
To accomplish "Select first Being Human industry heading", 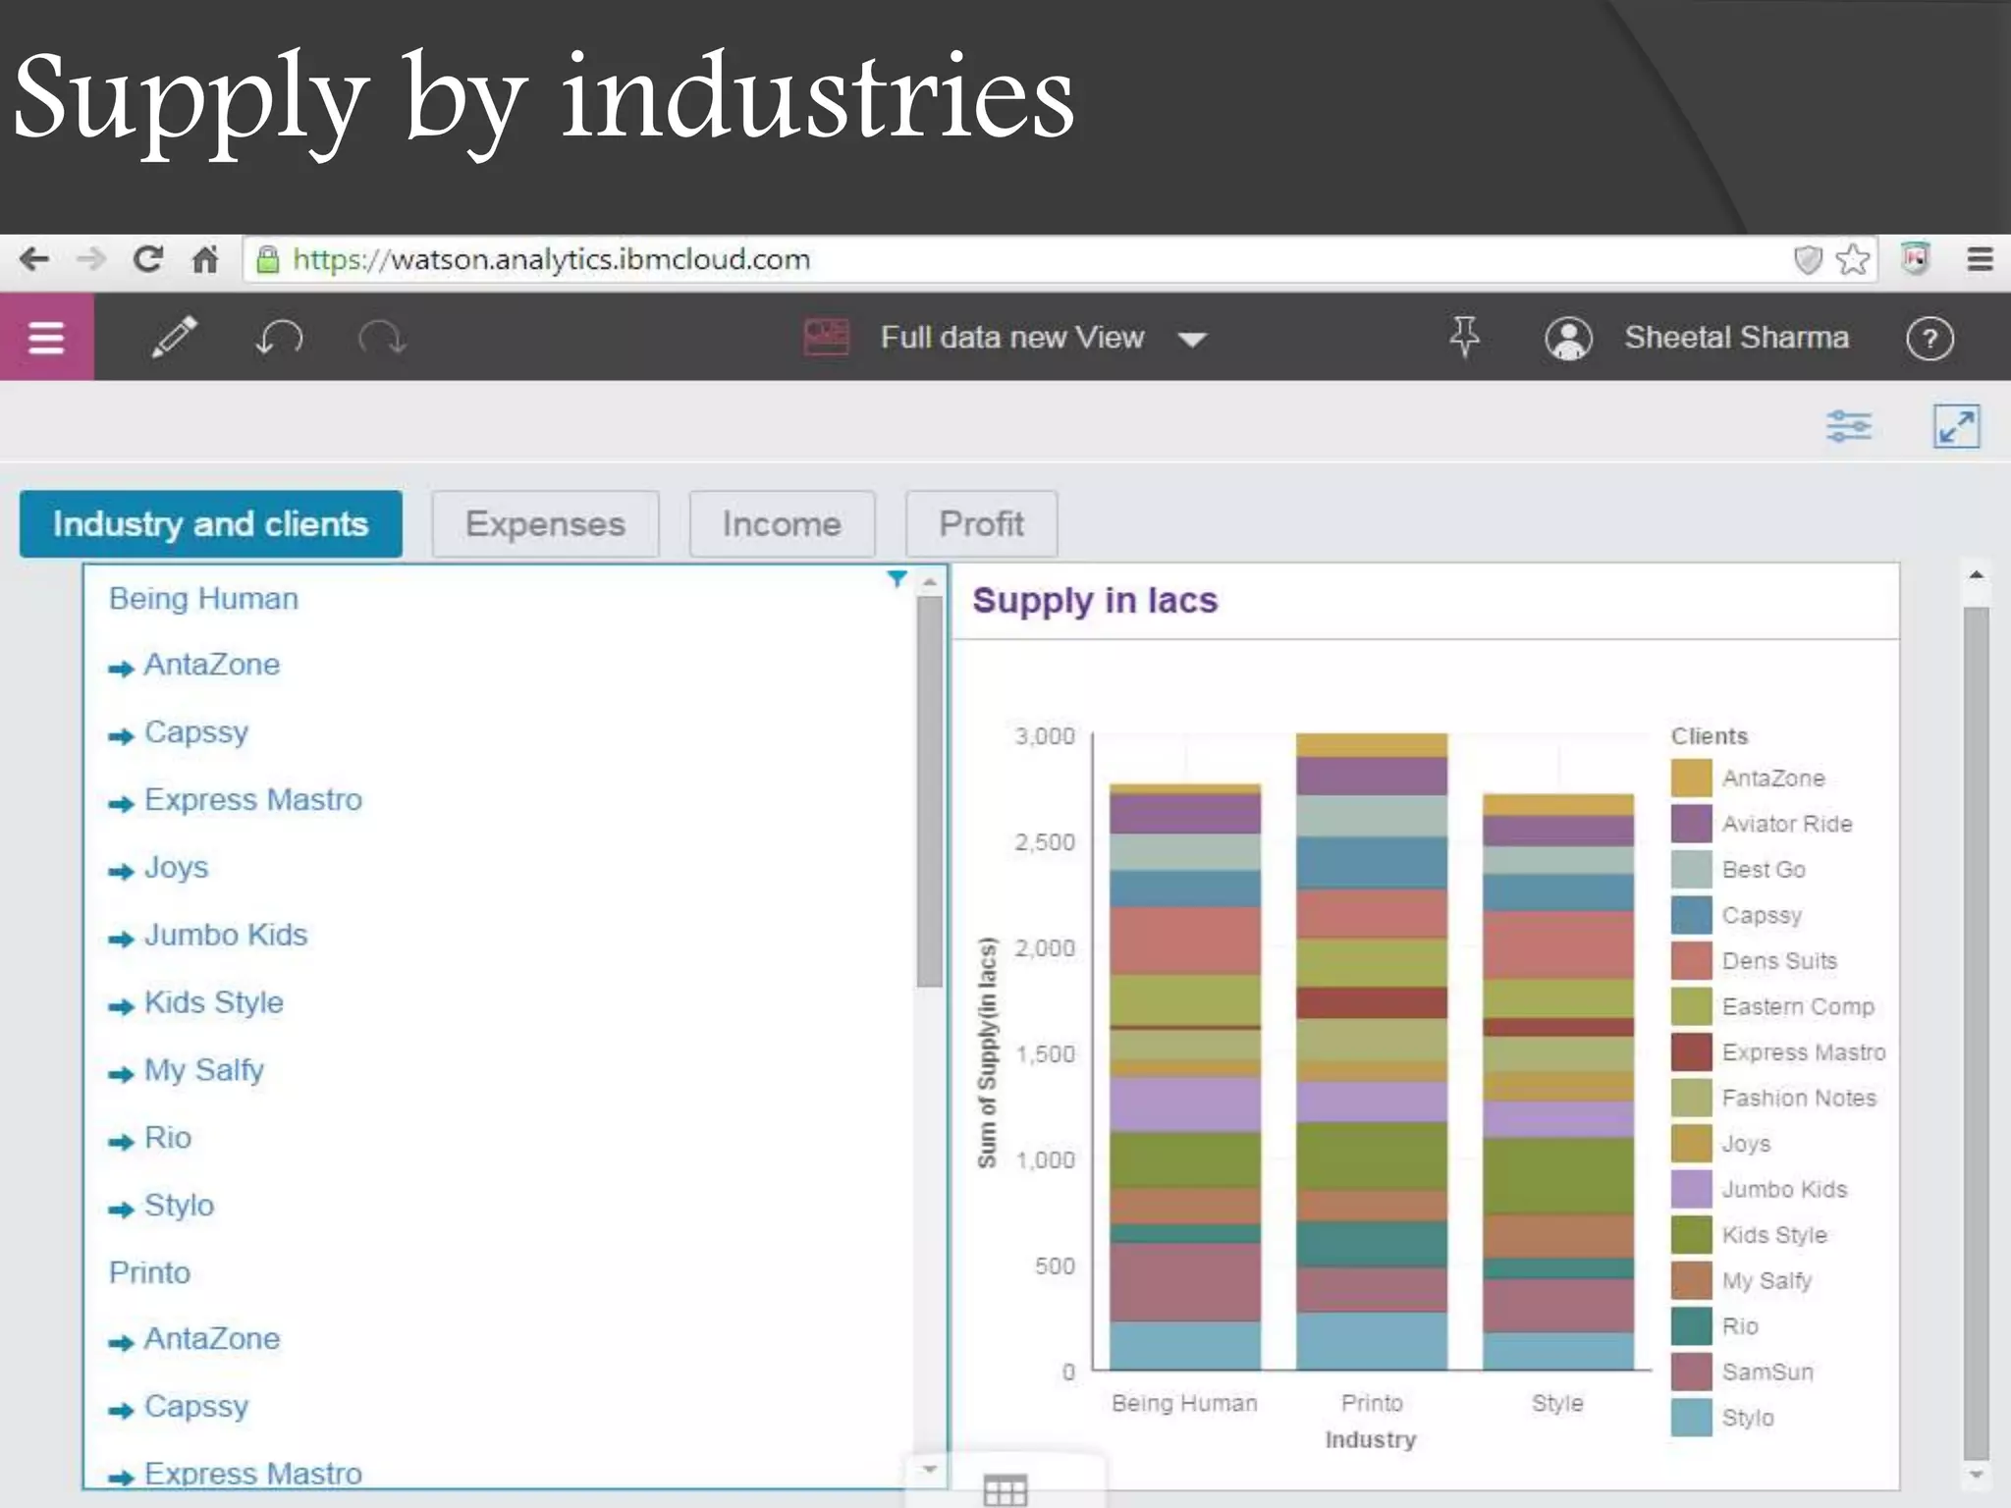I will pos(203,599).
